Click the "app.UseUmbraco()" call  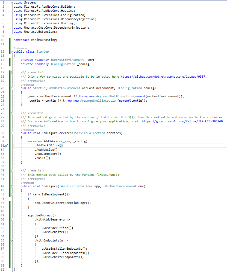[x=42, y=216]
